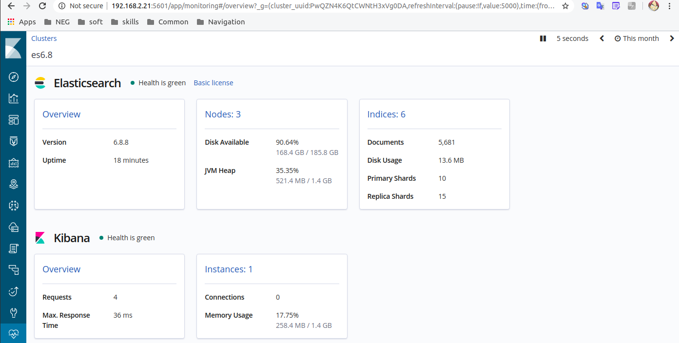Open the Elasticsearch Overview link

tap(61, 114)
